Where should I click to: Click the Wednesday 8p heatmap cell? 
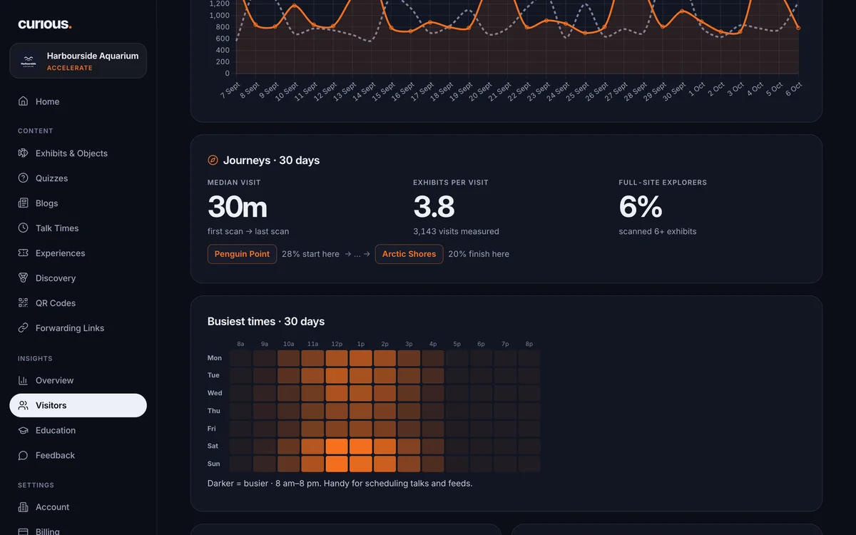529,393
